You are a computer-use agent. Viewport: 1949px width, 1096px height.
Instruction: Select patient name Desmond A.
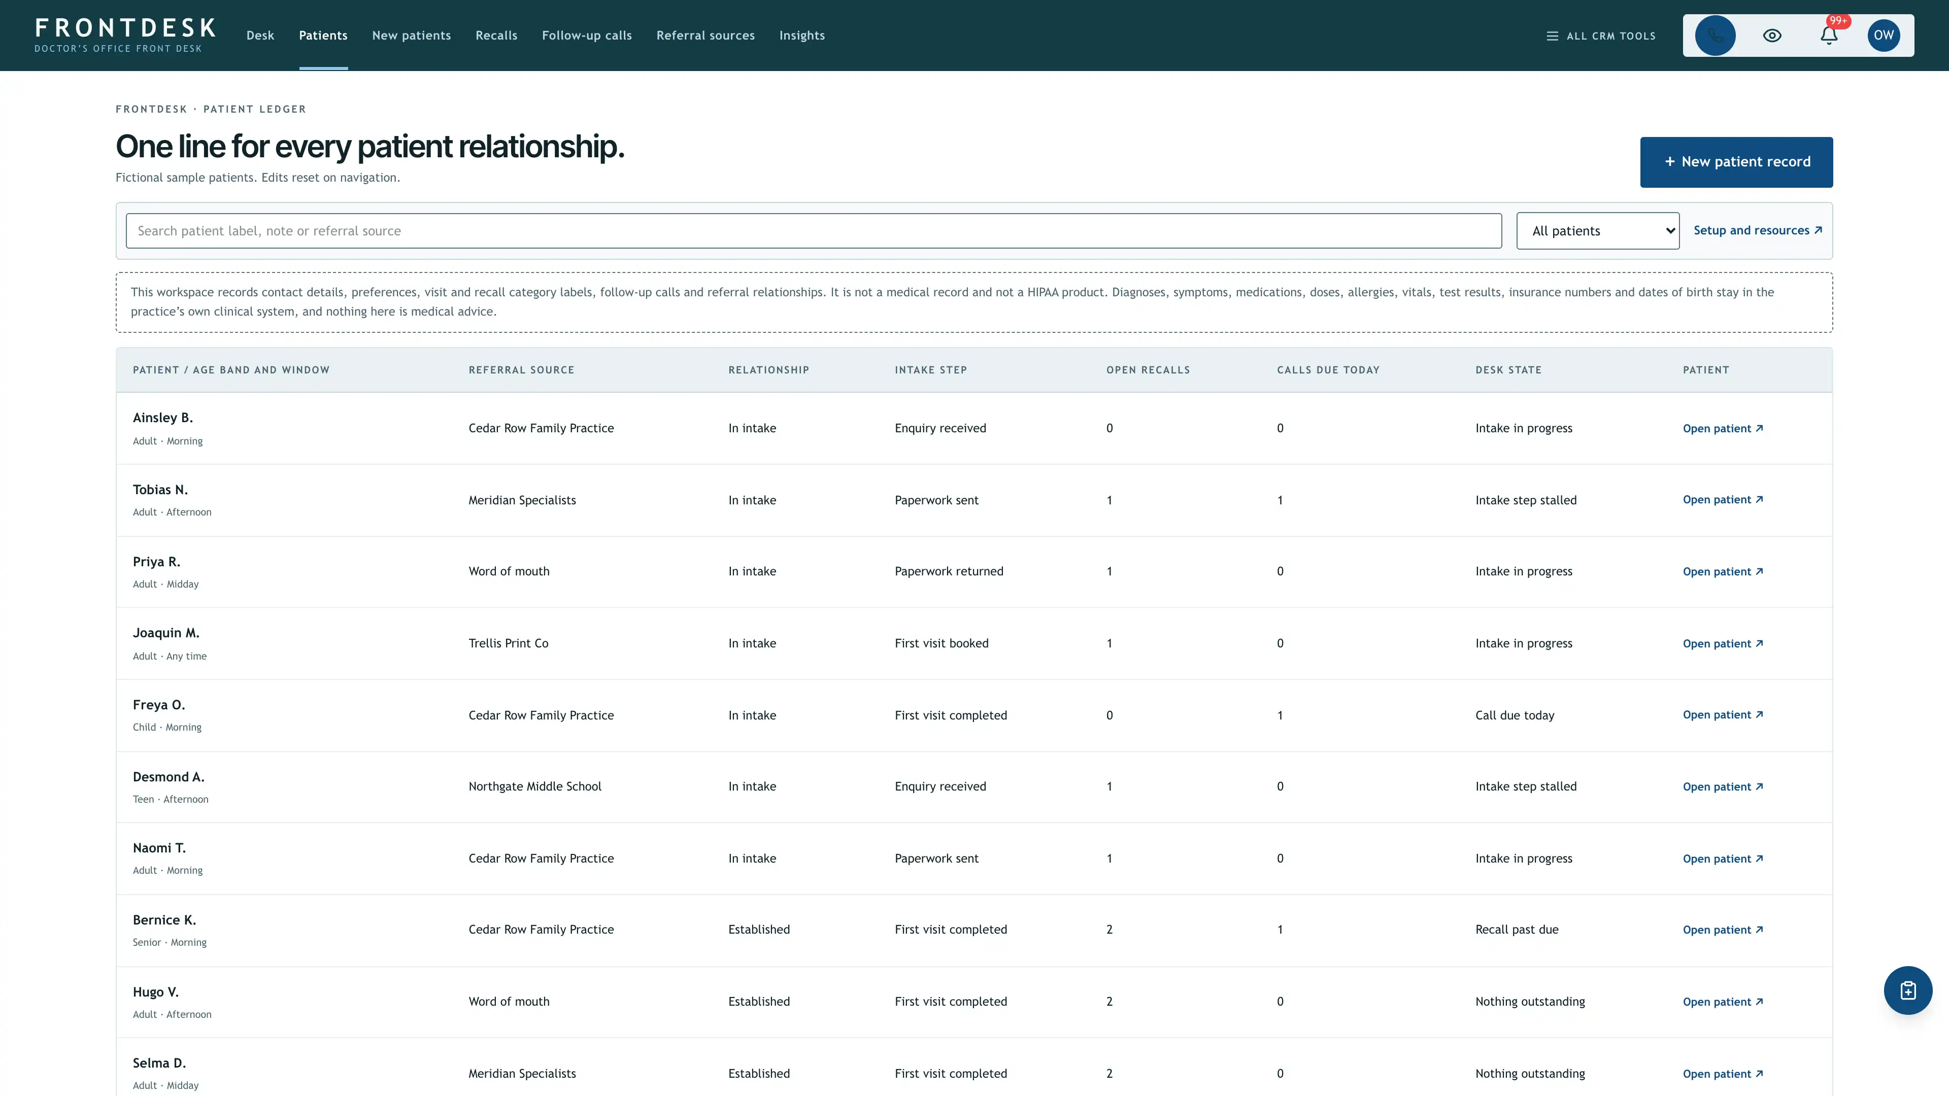[x=169, y=777]
